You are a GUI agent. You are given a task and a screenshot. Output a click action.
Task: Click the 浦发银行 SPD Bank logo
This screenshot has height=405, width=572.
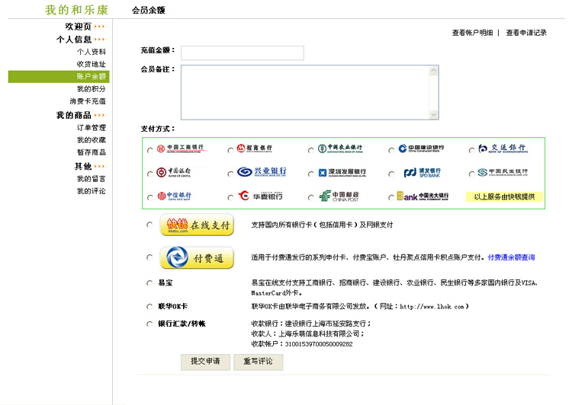coord(422,173)
